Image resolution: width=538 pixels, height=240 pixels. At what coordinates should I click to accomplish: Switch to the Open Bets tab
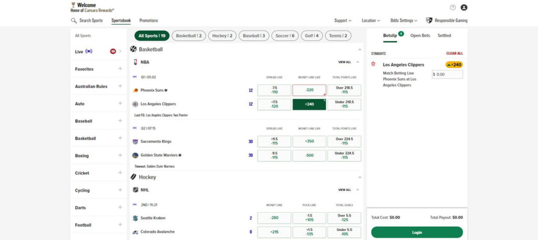click(420, 35)
